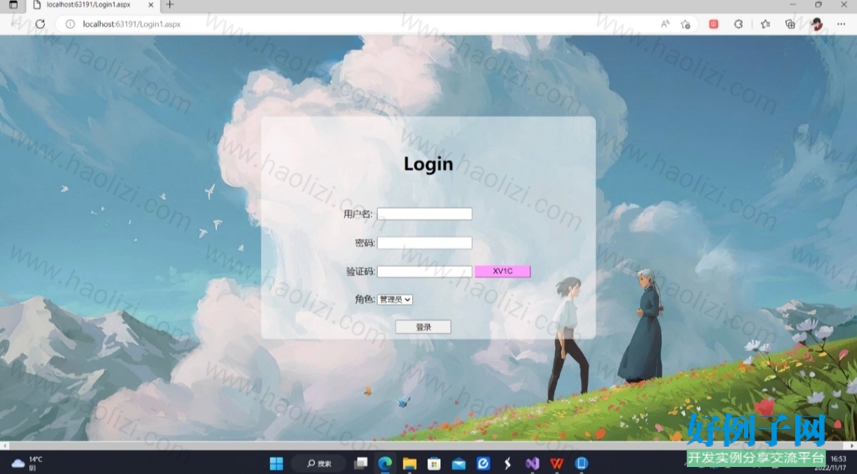Open a new browser tab
The image size is (857, 474).
169,4
